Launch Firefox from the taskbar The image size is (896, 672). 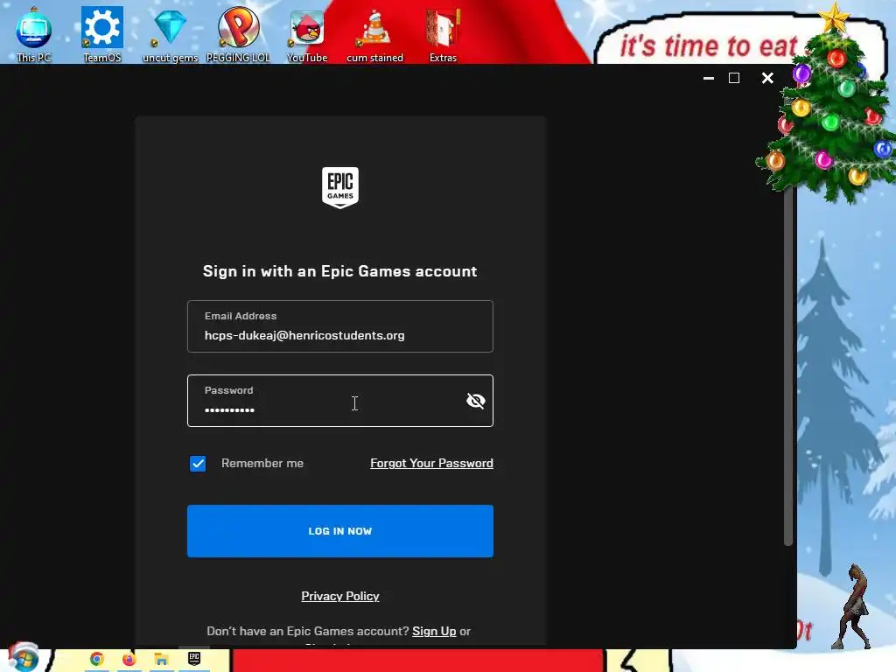pyautogui.click(x=129, y=659)
